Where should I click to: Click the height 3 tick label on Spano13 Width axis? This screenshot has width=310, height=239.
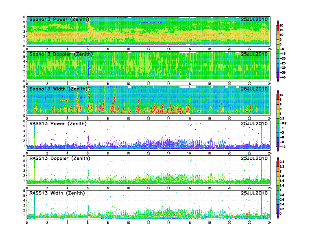24,101
